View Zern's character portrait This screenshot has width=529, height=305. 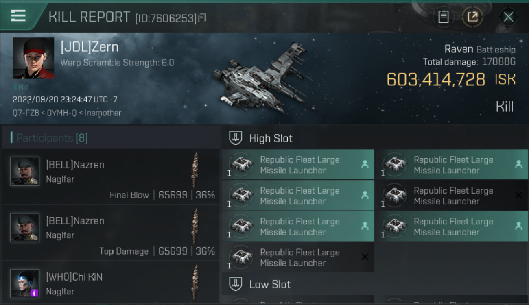pyautogui.click(x=33, y=58)
